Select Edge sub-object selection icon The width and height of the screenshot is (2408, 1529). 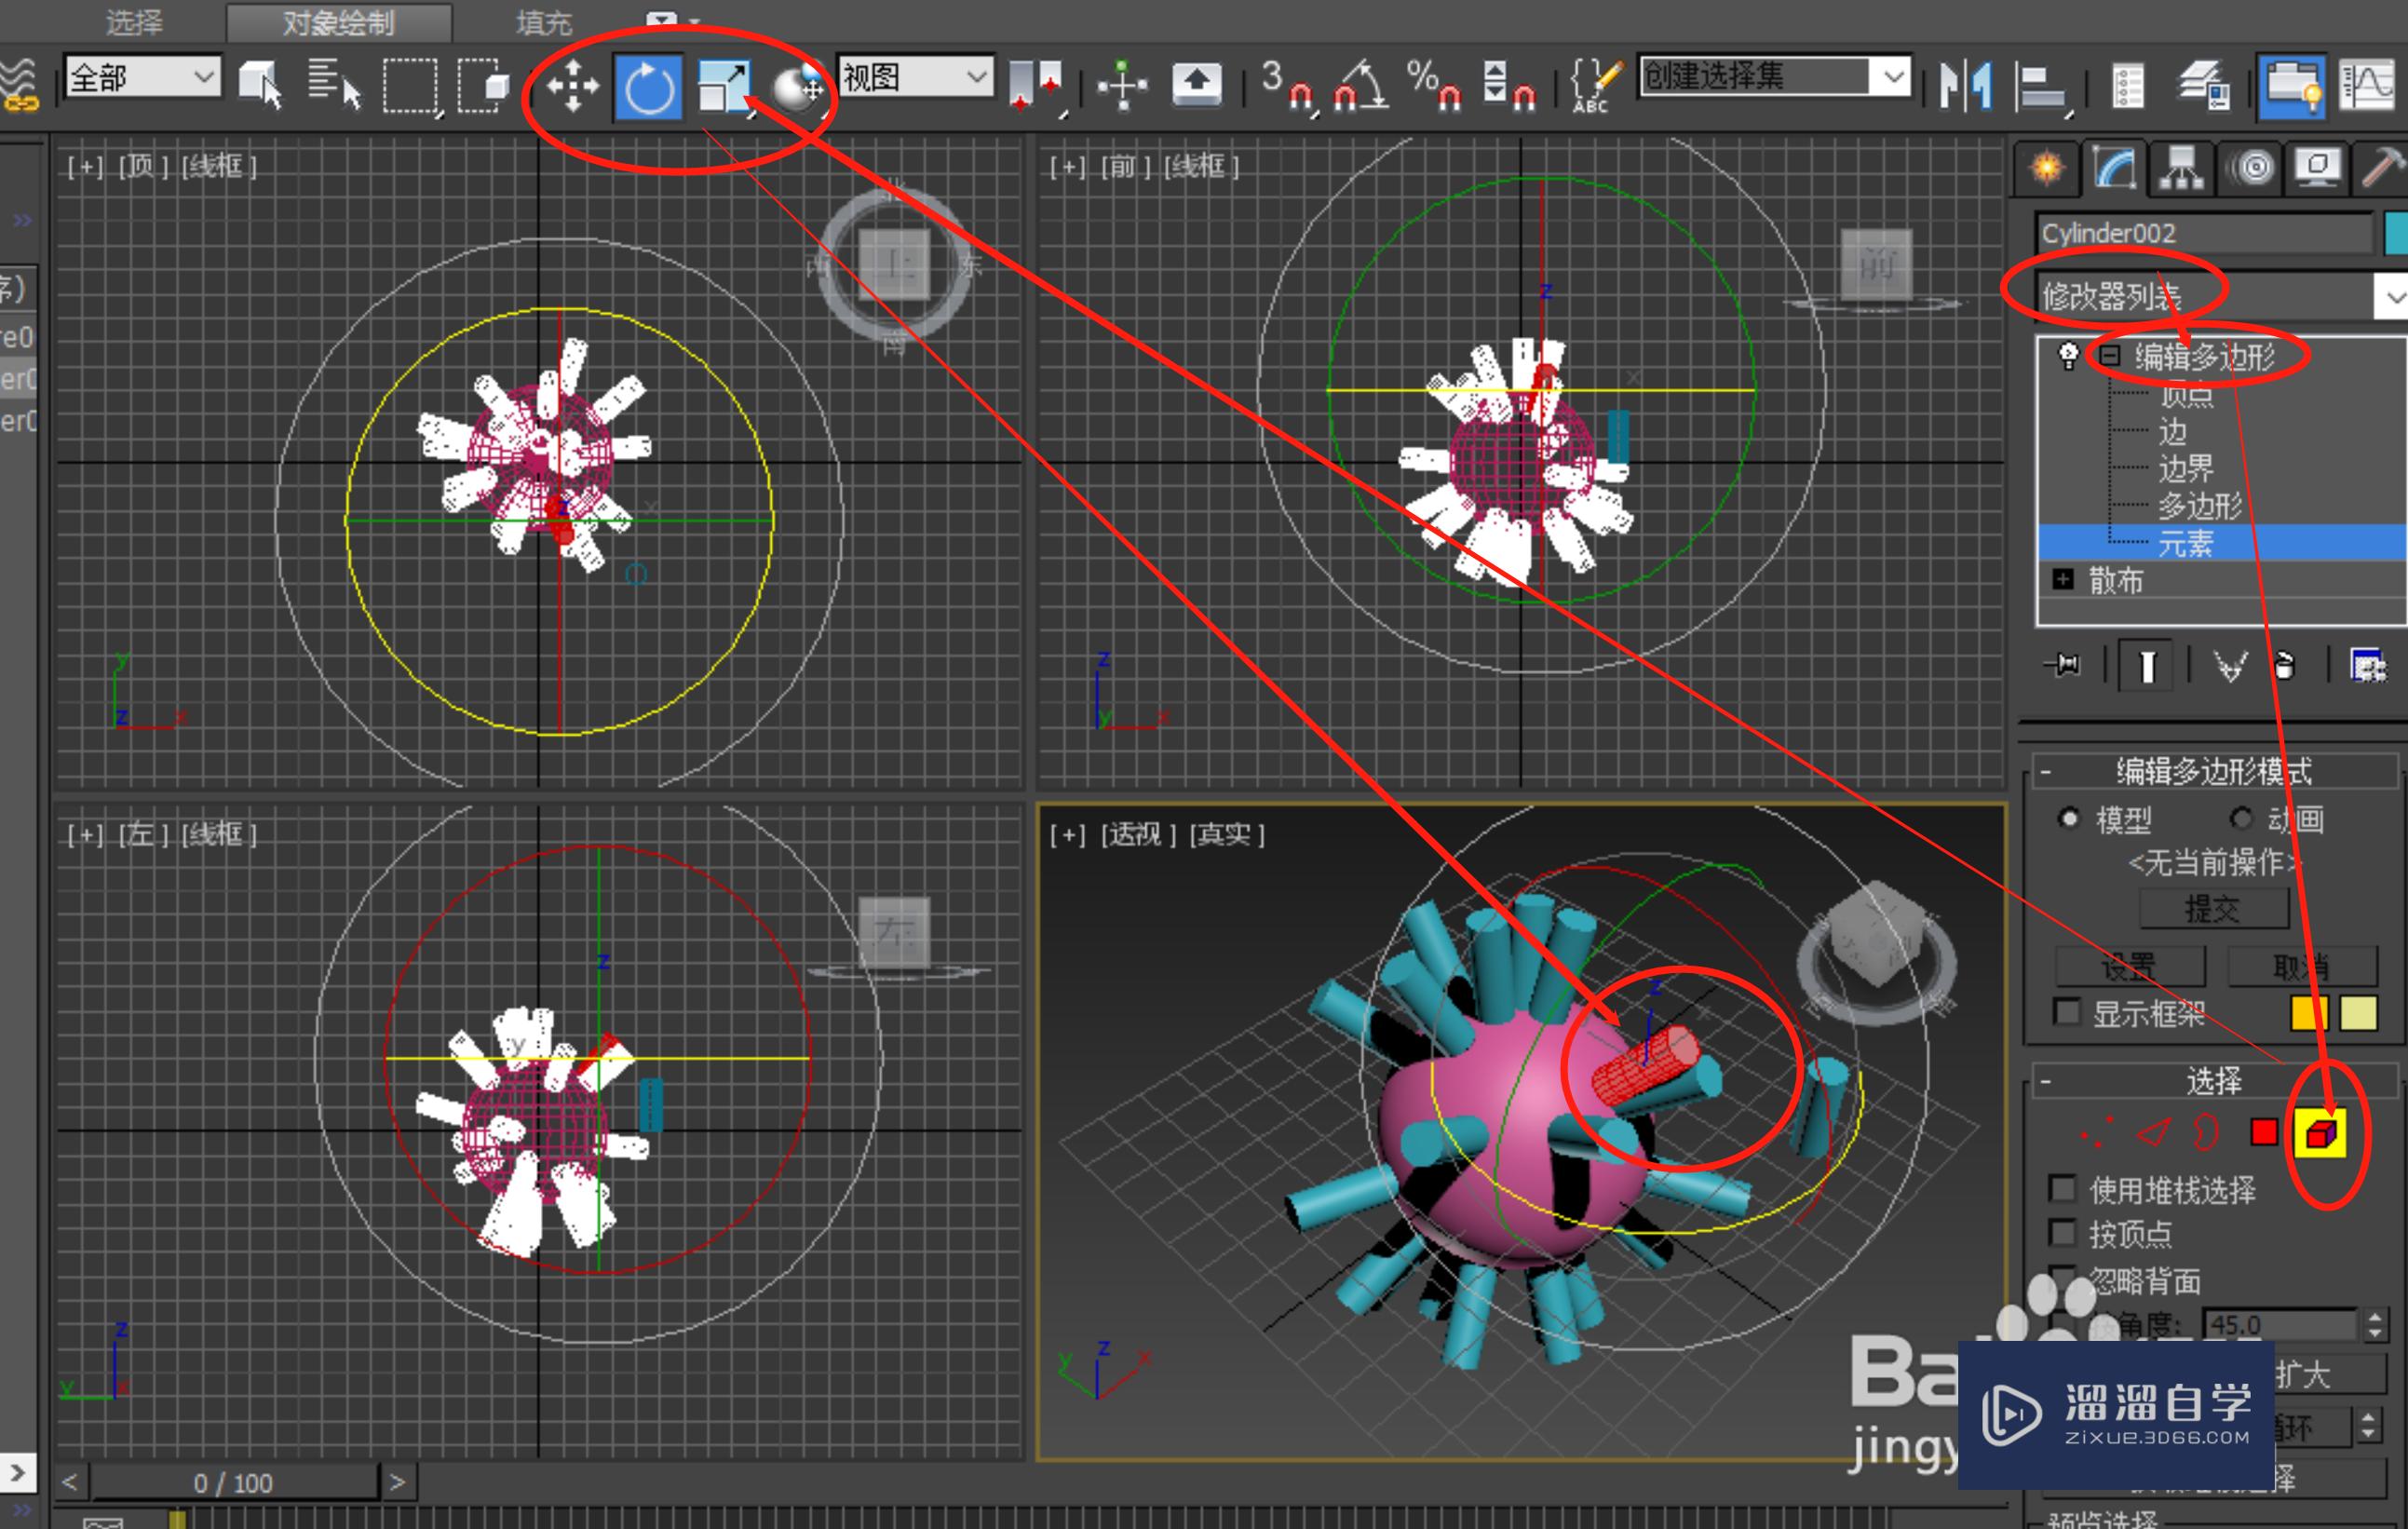pos(2153,1133)
